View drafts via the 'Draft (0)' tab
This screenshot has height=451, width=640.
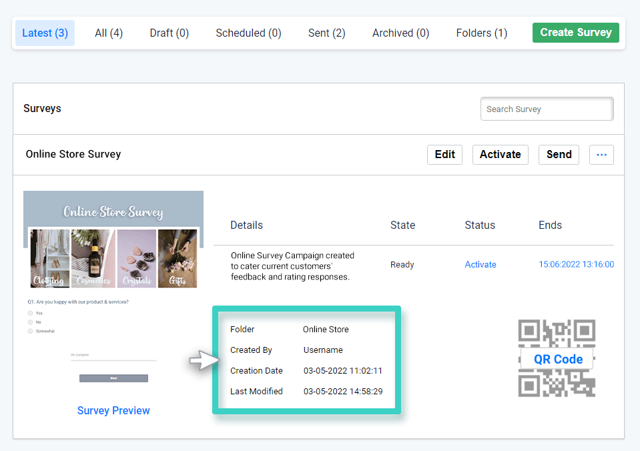click(169, 32)
